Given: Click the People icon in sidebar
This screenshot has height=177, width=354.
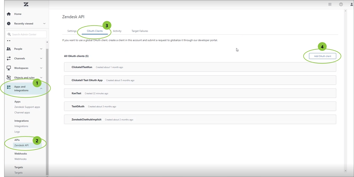Looking at the screenshot, I should click(9, 49).
